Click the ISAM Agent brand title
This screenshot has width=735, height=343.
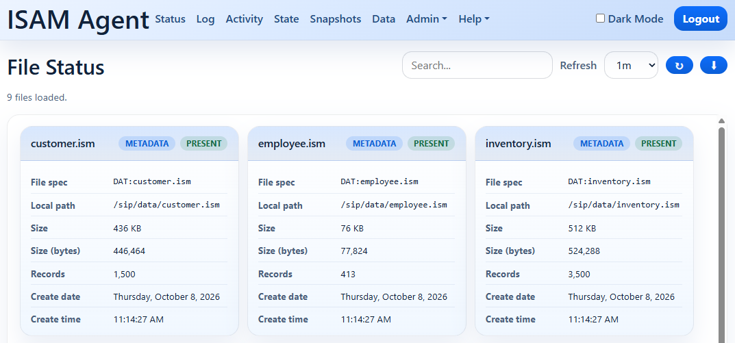78,20
